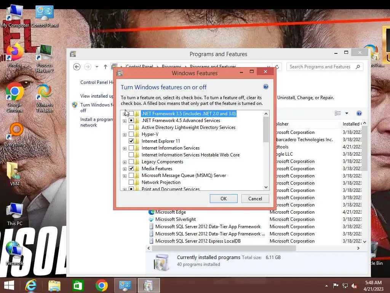Switch to the Control Panel taskbar button
The height and width of the screenshot is (293, 390).
[x=125, y=285]
